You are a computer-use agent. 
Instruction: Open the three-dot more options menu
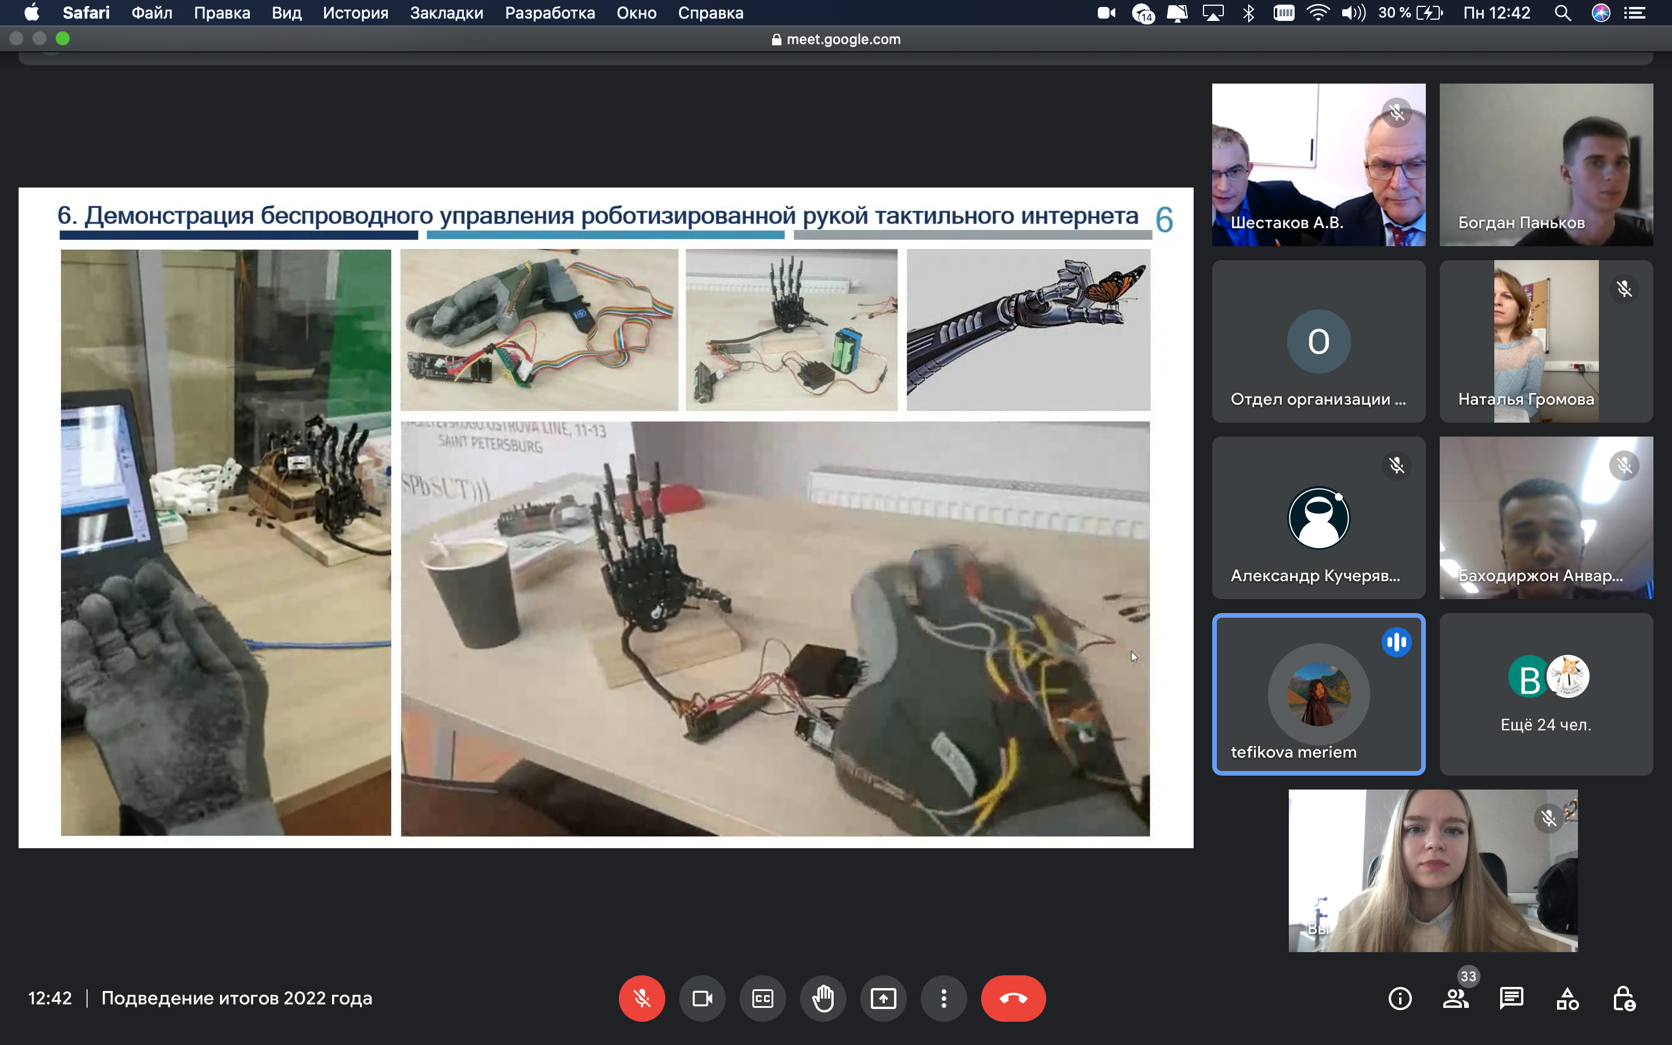[944, 998]
